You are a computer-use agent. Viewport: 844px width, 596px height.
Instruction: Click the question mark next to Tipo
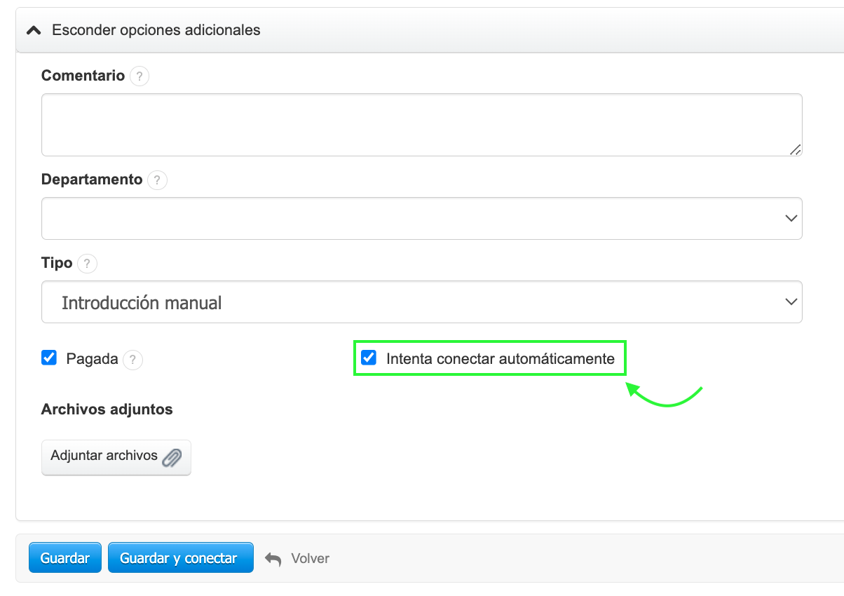tap(87, 264)
